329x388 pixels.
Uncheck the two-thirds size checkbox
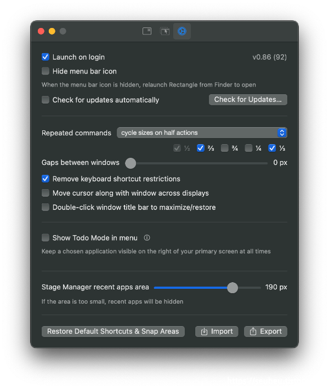[200, 148]
